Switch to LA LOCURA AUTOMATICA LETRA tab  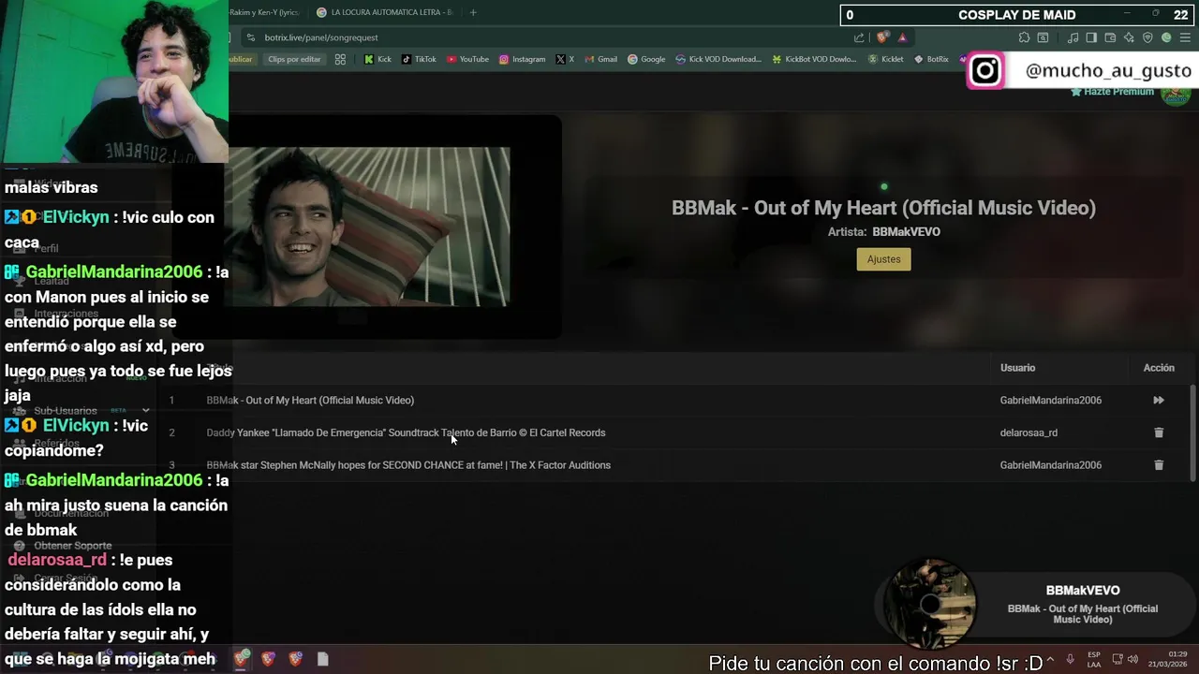coord(384,12)
